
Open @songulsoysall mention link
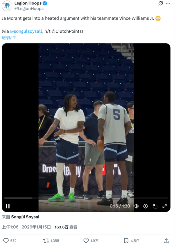point(26,31)
